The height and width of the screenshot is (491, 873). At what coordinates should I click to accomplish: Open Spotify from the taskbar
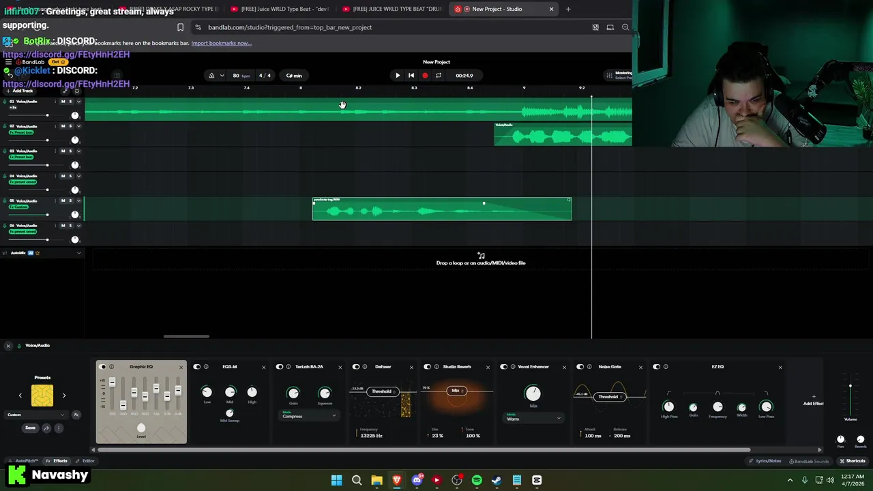[477, 480]
